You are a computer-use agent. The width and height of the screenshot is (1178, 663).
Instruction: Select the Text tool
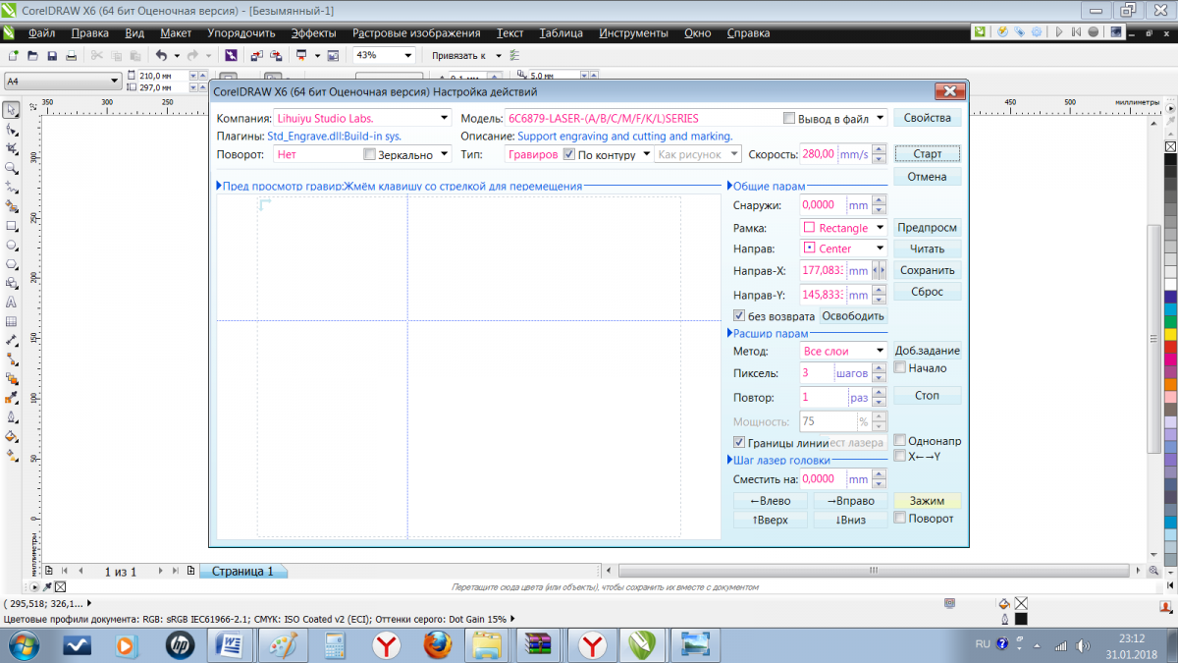click(x=11, y=302)
